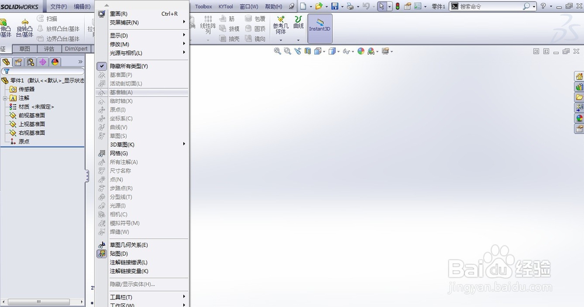The height and width of the screenshot is (307, 584).
Task: Click the Save disk icon
Action: [x=335, y=6]
